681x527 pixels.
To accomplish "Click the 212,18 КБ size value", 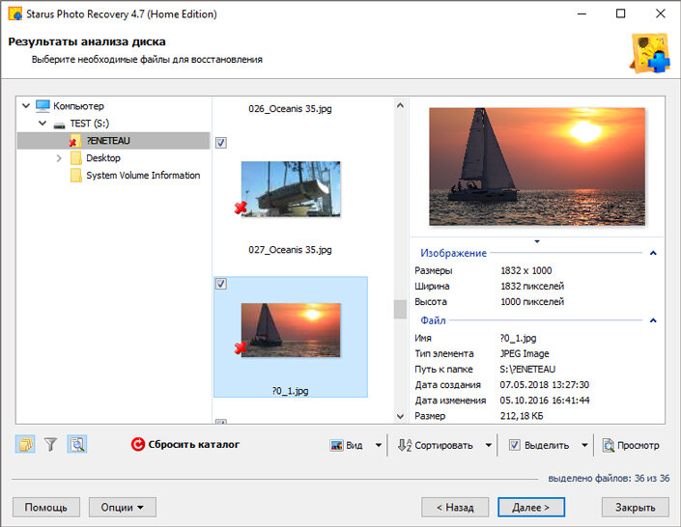I will coord(522,416).
